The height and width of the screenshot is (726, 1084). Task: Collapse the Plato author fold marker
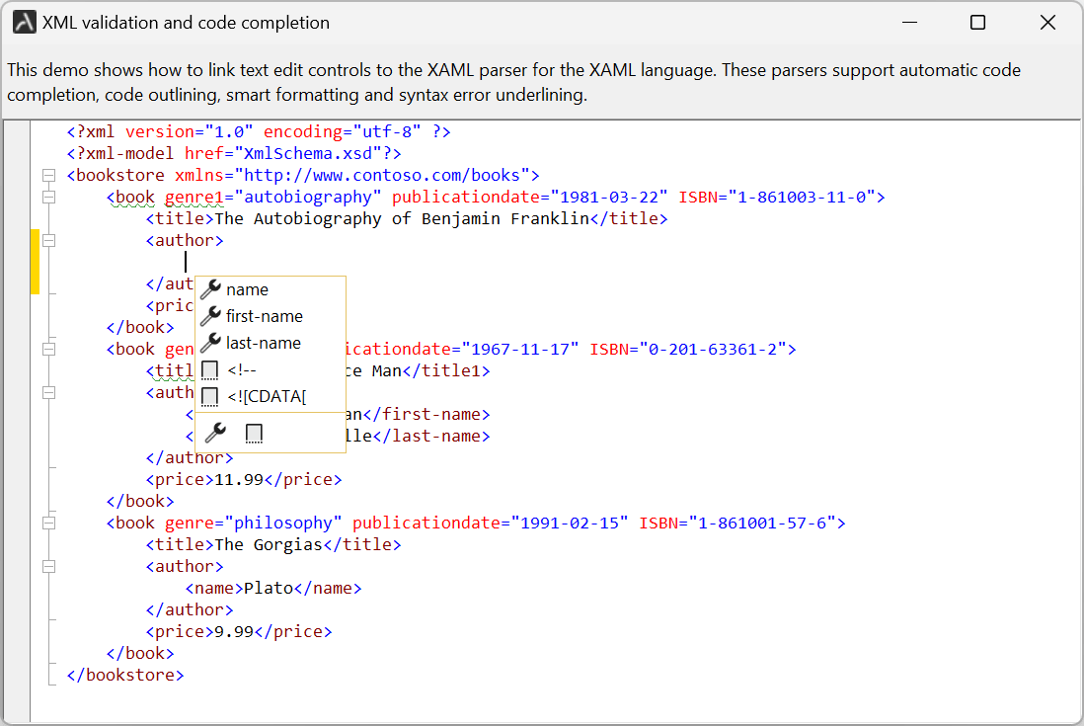tap(48, 566)
